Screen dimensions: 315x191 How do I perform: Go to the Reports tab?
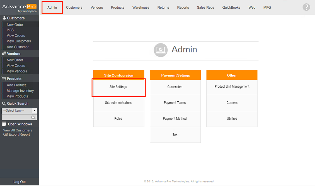coord(183,8)
